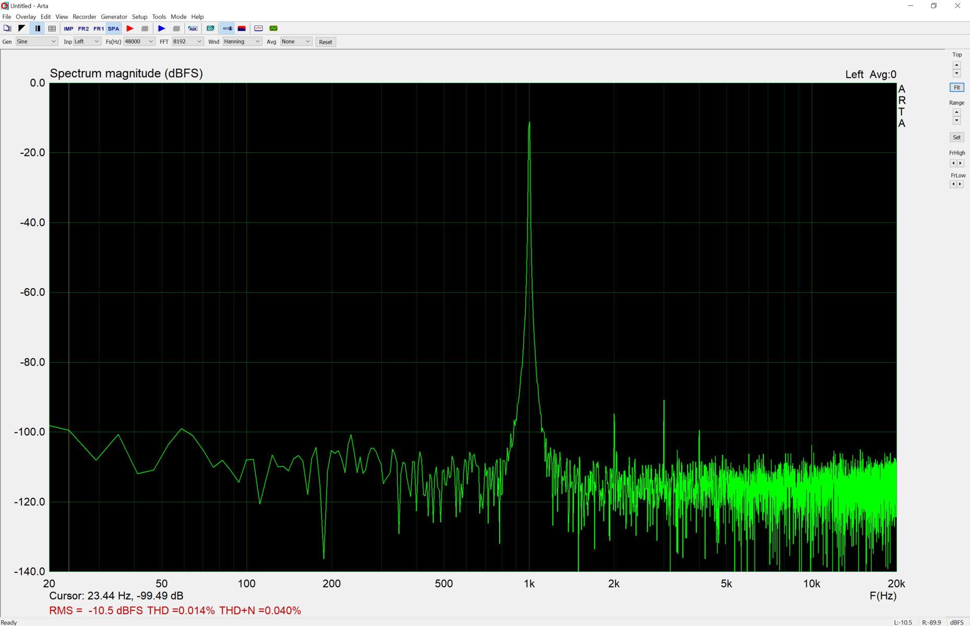The width and height of the screenshot is (970, 626).
Task: Click the Arta application icon in title bar
Action: (5, 6)
